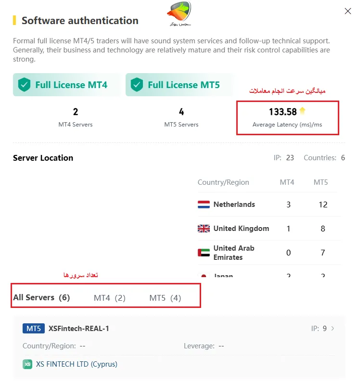The image size is (358, 383).
Task: Click the Netherlands flag icon
Action: tap(204, 204)
